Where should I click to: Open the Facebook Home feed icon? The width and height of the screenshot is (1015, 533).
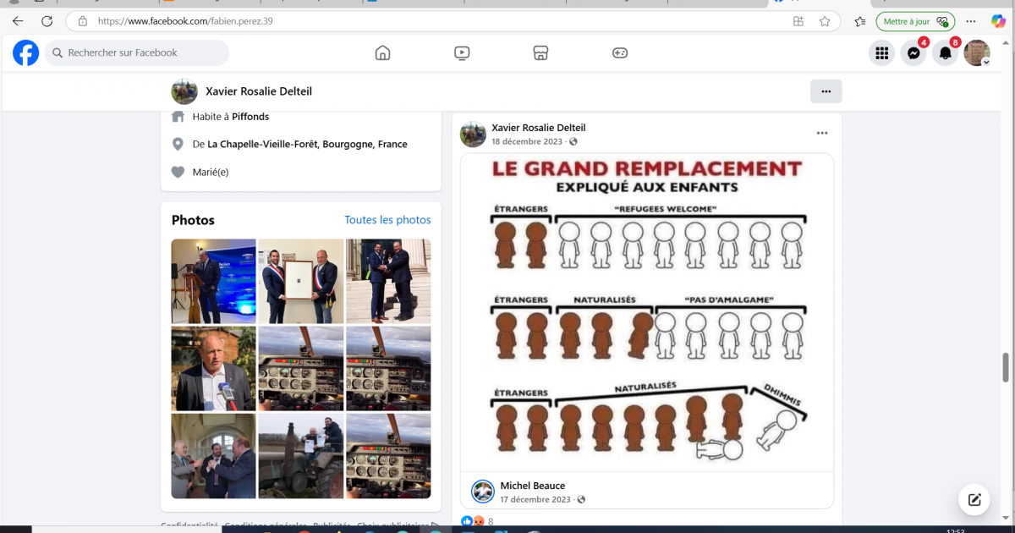pyautogui.click(x=382, y=52)
